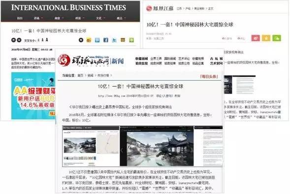Click the source URL under 环球收藏网 article title
The height and width of the screenshot is (194, 290).
tap(112, 96)
